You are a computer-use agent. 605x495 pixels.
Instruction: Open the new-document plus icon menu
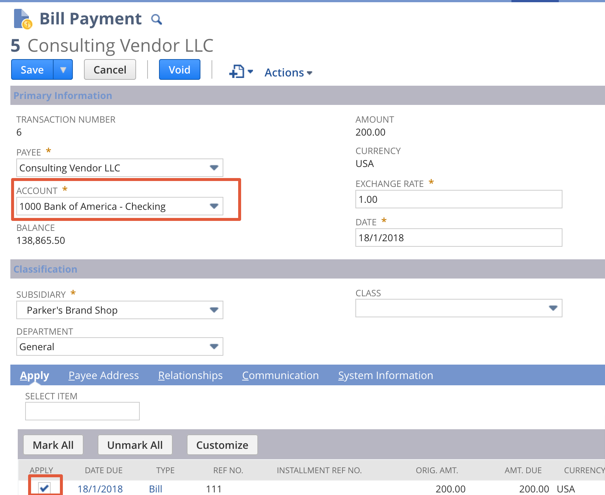pyautogui.click(x=241, y=71)
